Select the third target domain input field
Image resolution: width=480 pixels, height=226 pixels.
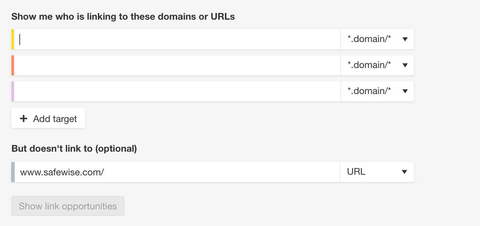pos(177,91)
